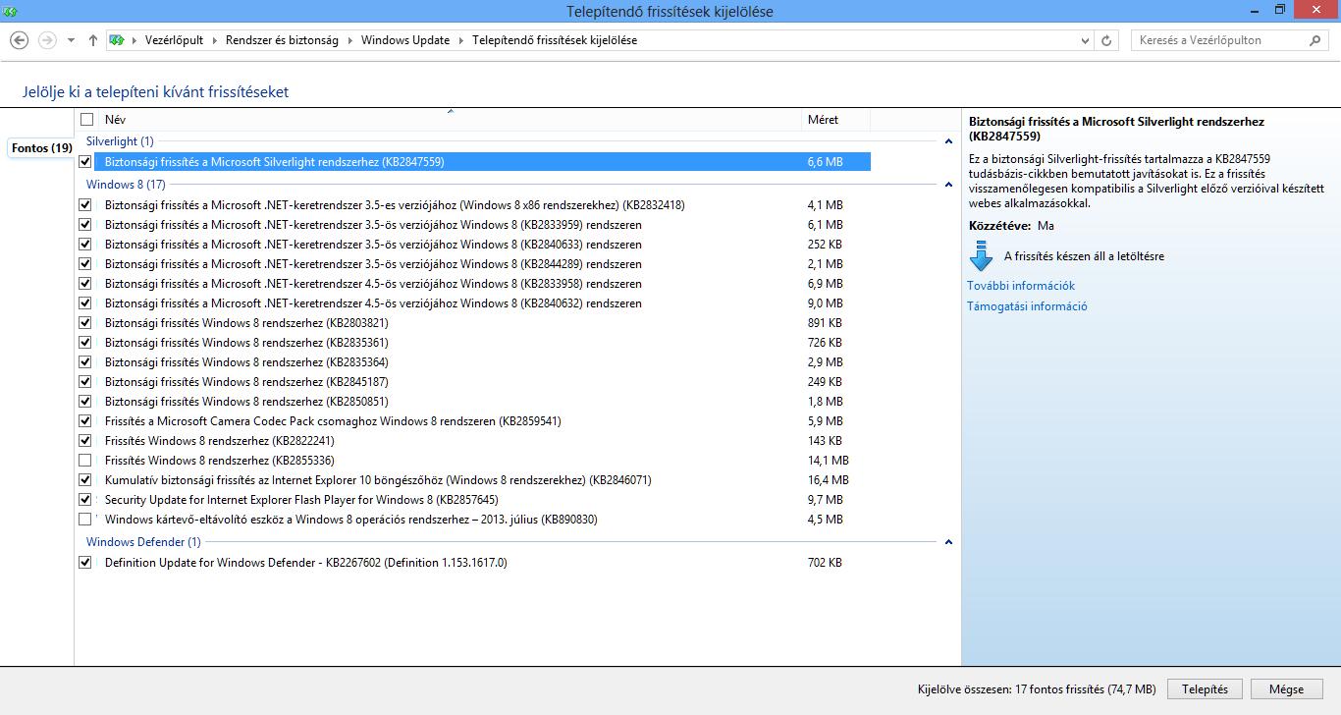
Task: Toggle the select-all checkbox beside Név
Action: click(x=86, y=120)
